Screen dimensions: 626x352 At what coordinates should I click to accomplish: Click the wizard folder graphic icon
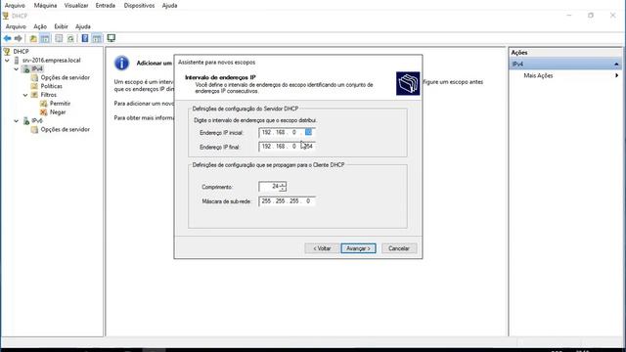tap(408, 83)
